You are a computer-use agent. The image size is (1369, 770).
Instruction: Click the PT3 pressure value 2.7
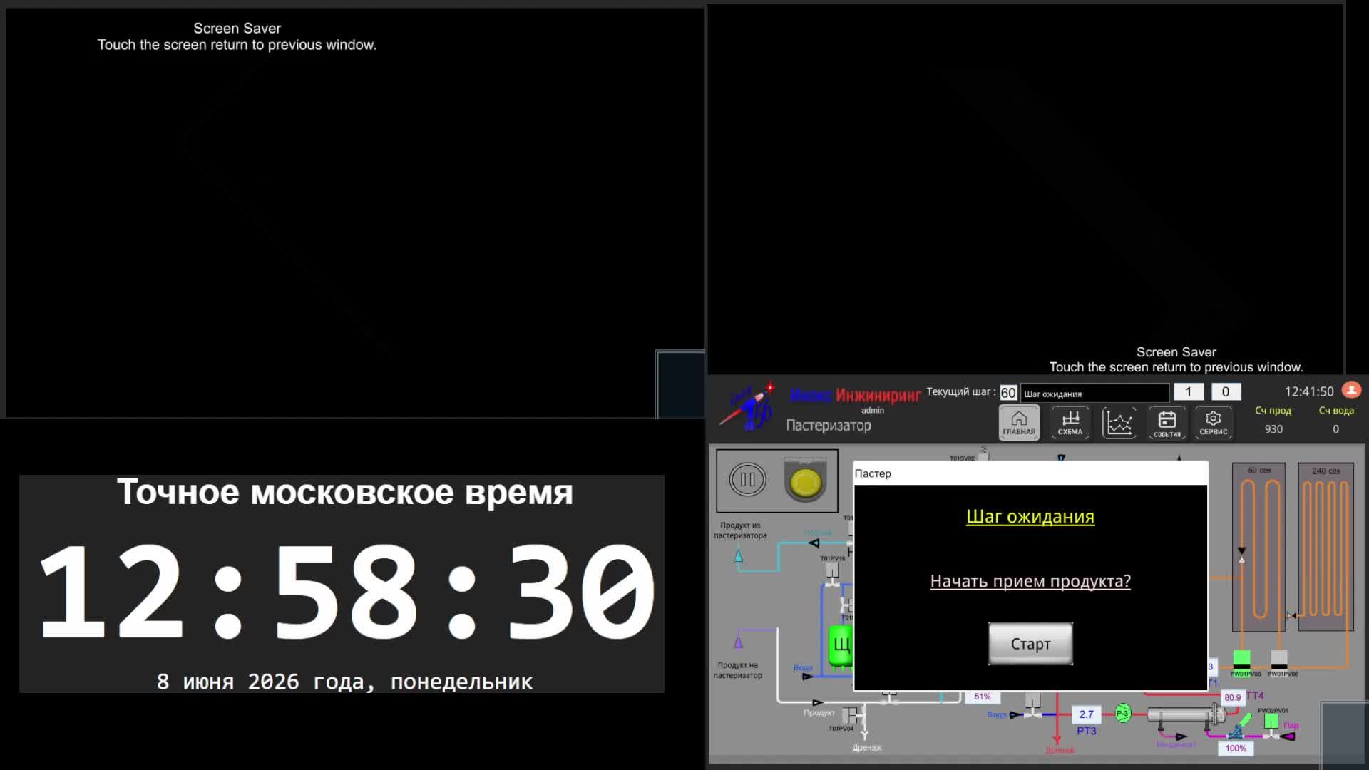coord(1086,714)
